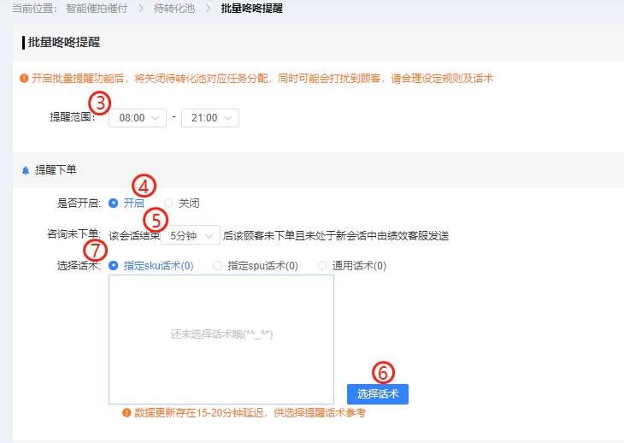
Task: Choose 指定sku话术(0) radio option
Action: pyautogui.click(x=151, y=265)
